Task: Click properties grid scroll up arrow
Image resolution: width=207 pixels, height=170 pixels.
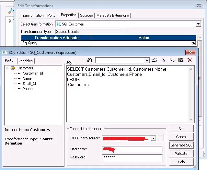Action: 200,38
